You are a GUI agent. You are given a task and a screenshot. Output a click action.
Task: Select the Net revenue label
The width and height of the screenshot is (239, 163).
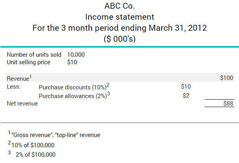[22, 104]
